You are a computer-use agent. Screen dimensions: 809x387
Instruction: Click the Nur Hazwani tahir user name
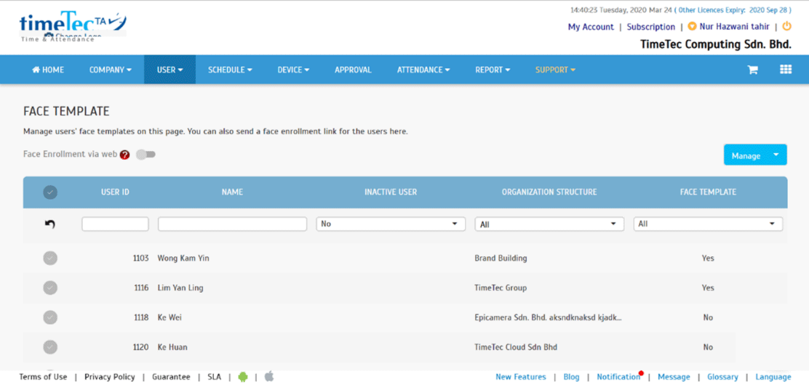tap(734, 27)
